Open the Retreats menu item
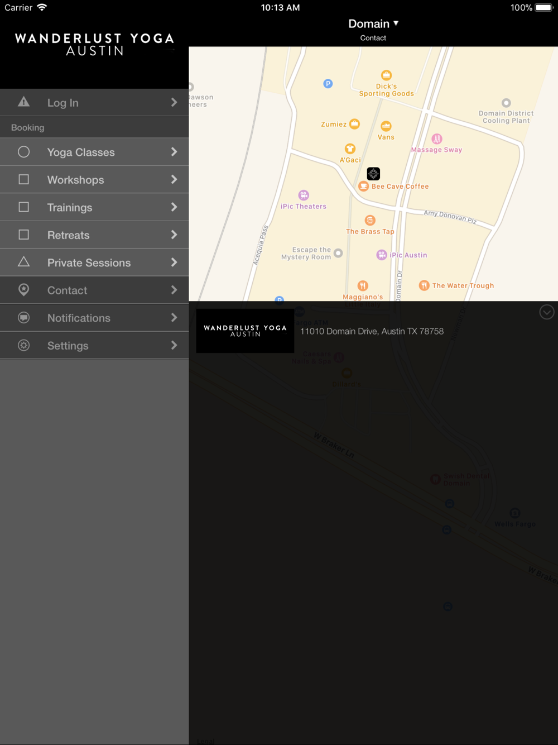This screenshot has height=745, width=558. [x=94, y=235]
